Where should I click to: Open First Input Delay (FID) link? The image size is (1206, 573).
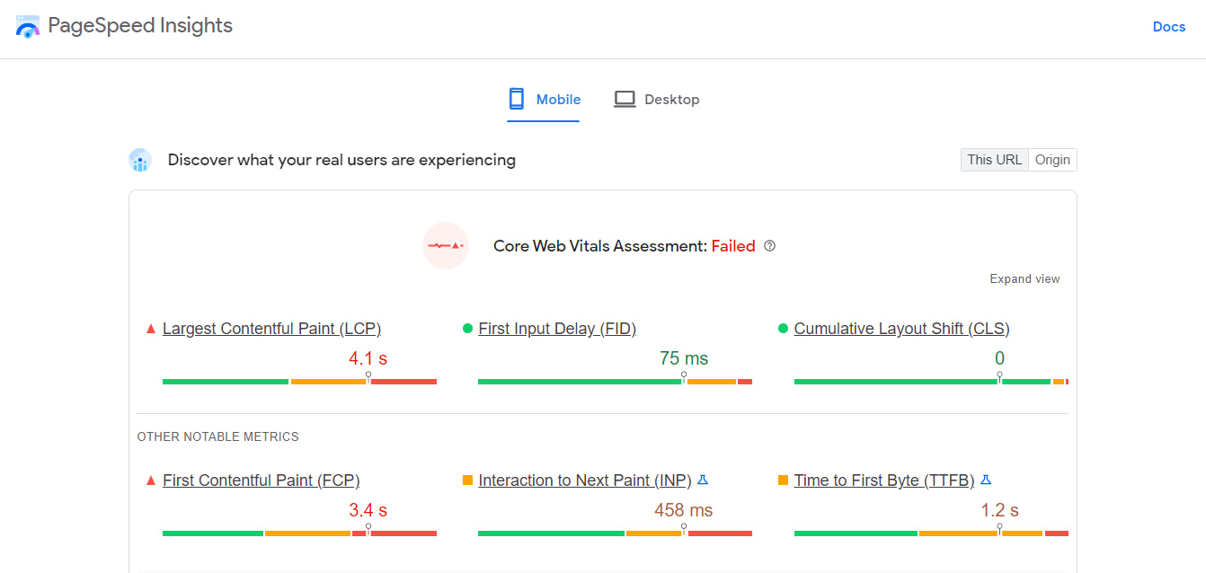pos(557,329)
